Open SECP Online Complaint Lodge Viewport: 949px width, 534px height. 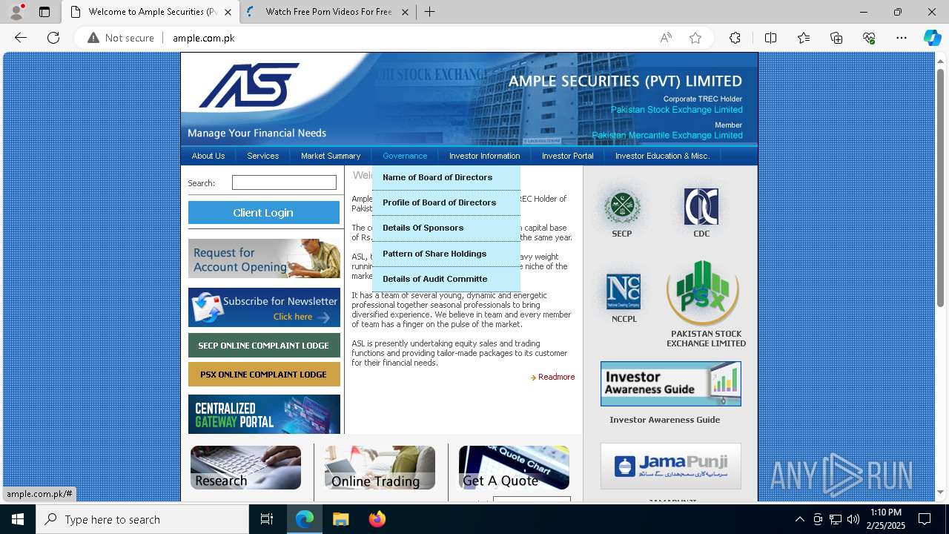coord(264,346)
